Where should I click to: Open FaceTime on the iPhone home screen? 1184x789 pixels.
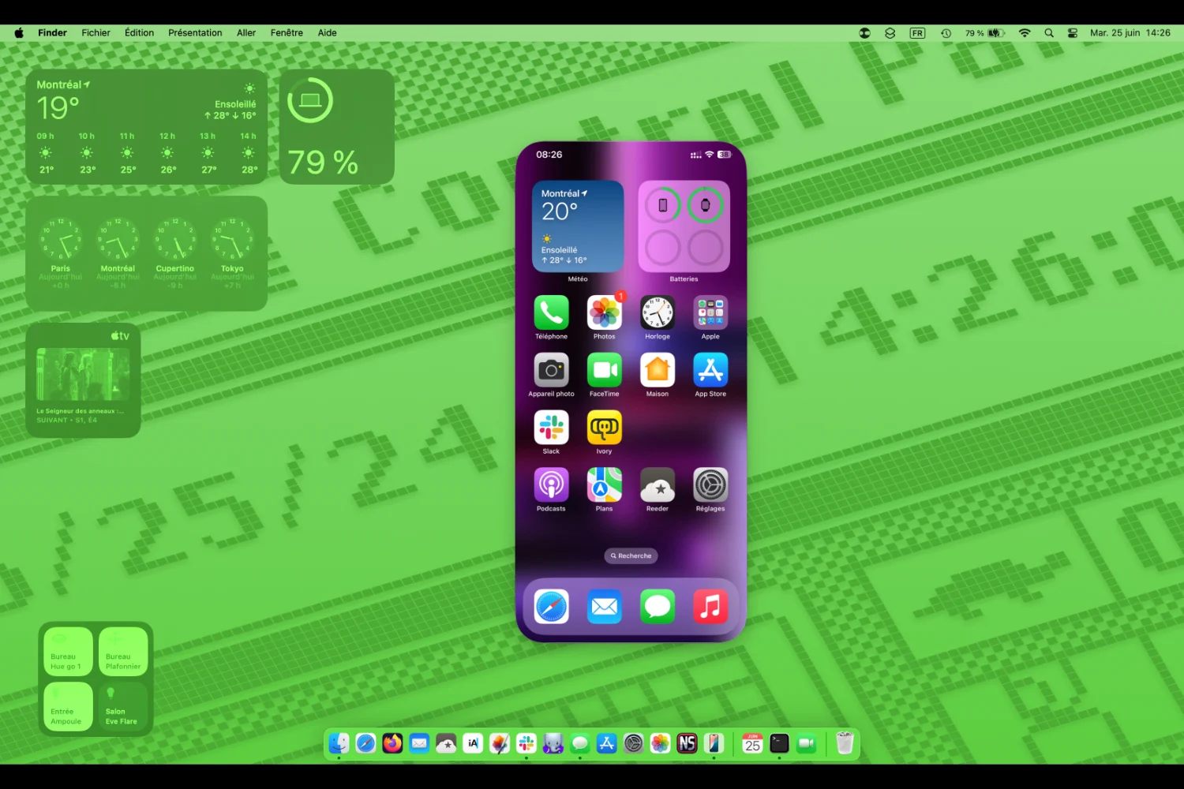click(604, 370)
